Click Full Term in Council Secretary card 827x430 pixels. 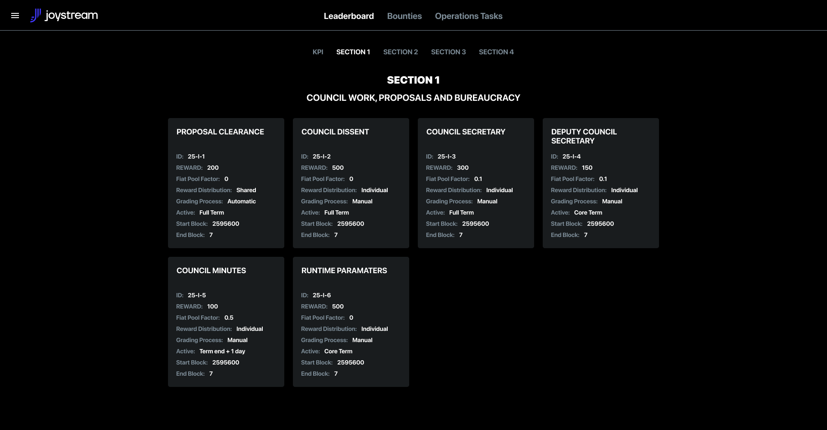click(x=461, y=212)
